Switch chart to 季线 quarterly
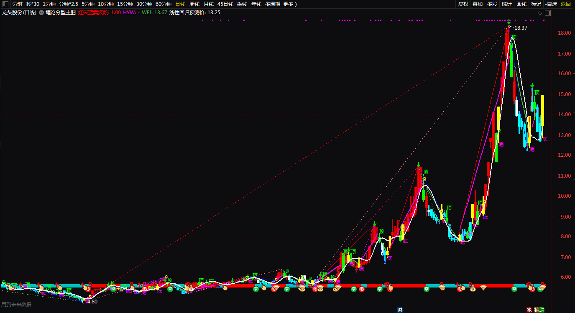Screen dimensions: 575x313 point(242,4)
